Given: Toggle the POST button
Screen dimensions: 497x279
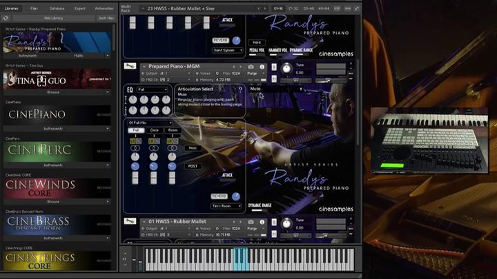Looking at the screenshot, I should (193, 166).
